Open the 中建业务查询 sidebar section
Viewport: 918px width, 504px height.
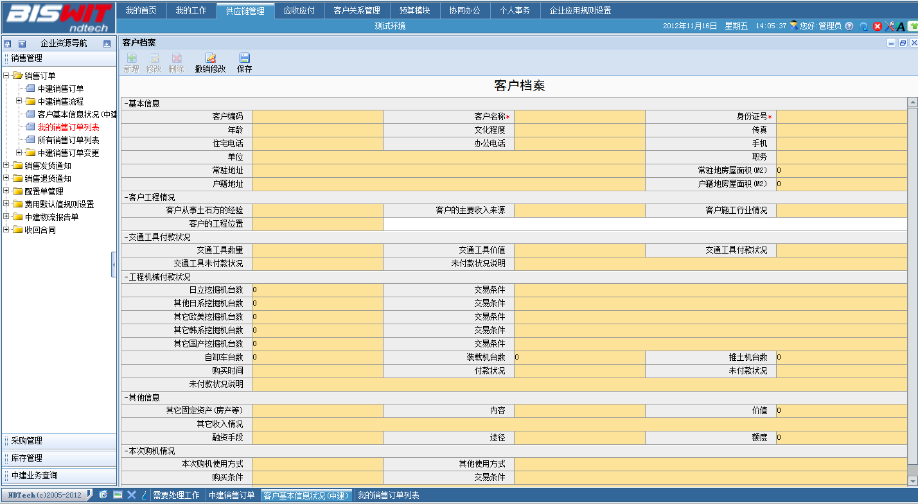click(x=58, y=476)
